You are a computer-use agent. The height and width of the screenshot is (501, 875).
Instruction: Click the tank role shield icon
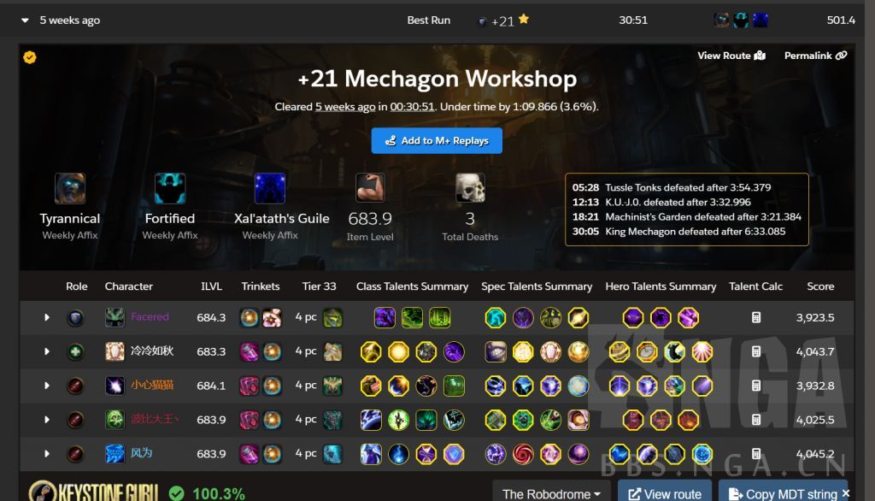click(x=75, y=318)
